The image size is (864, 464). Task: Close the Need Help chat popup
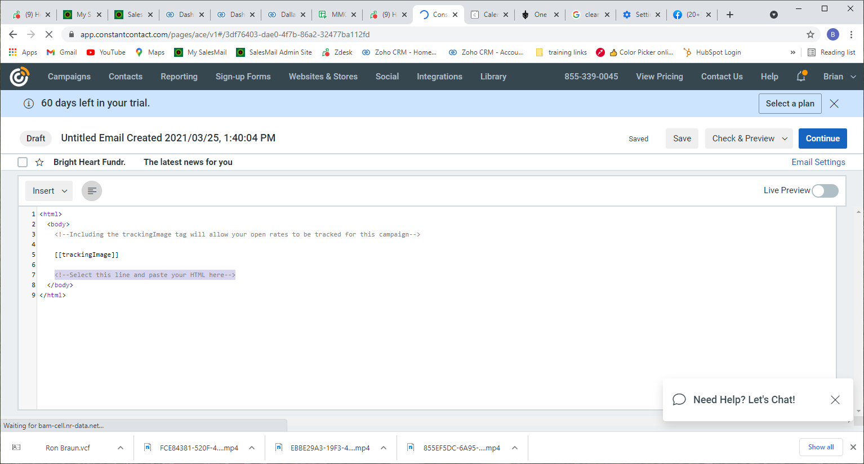835,400
